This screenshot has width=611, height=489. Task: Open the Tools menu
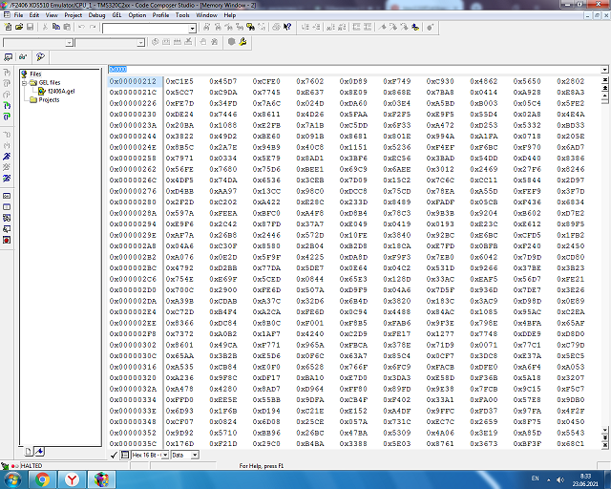click(x=182, y=15)
